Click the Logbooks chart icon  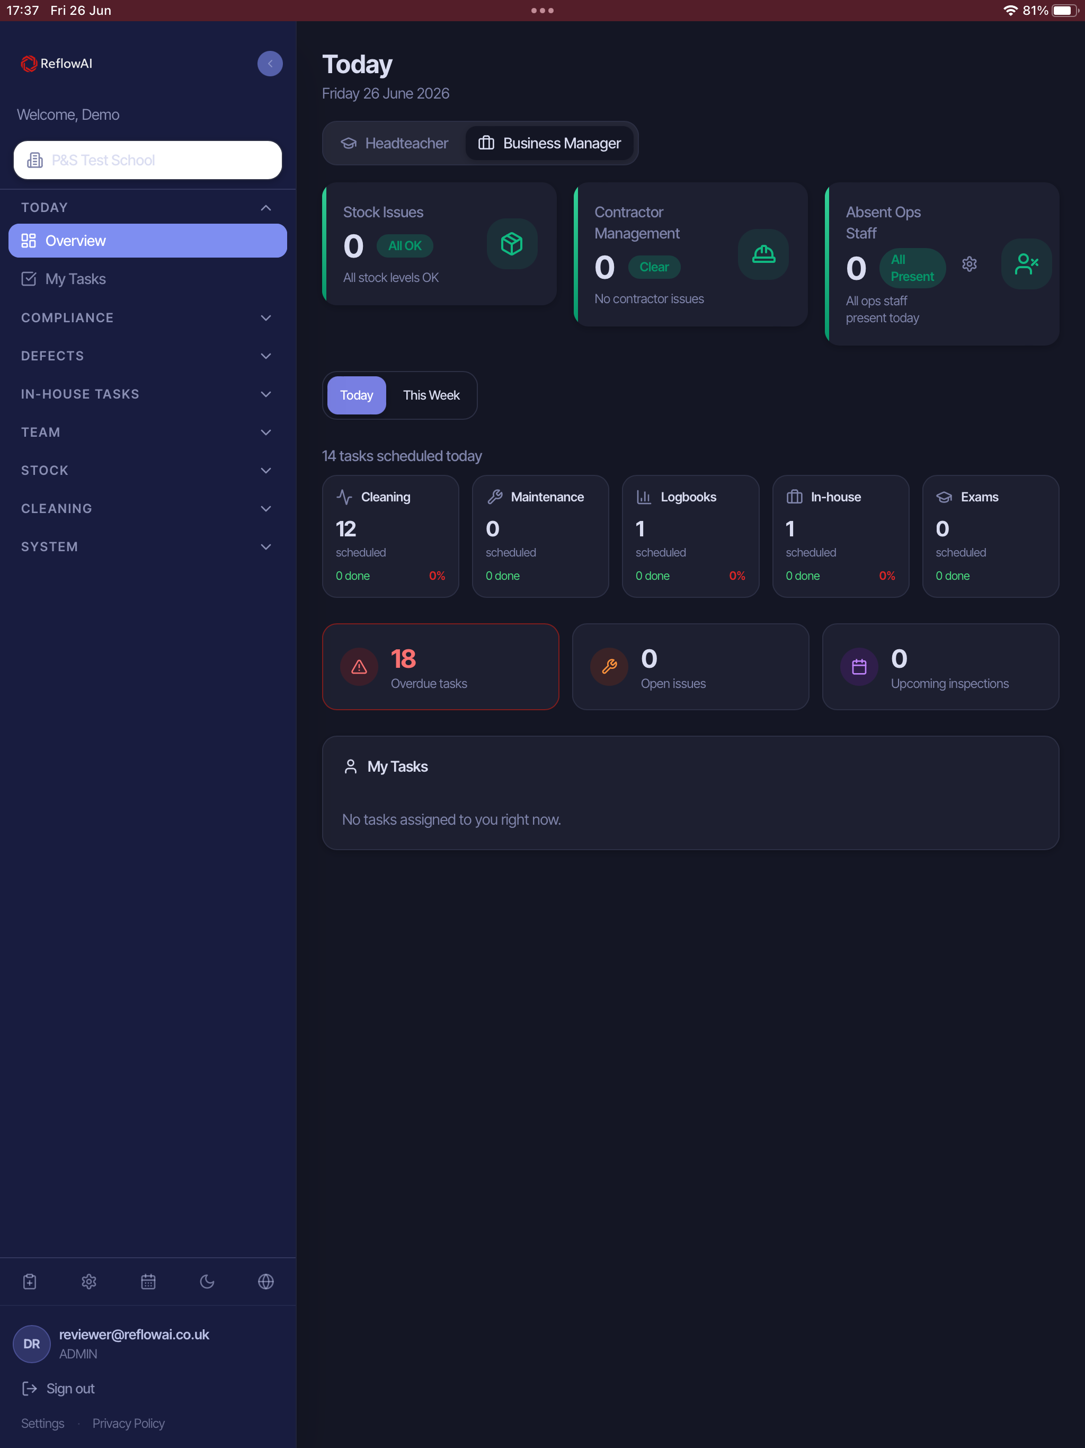pyautogui.click(x=644, y=497)
